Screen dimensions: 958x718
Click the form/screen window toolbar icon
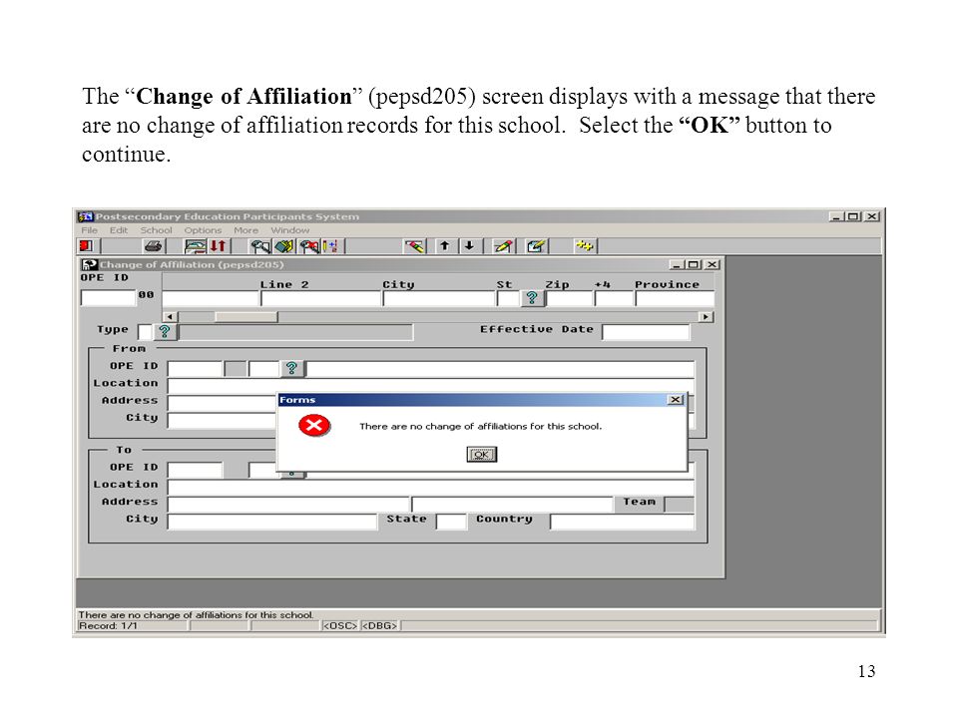(x=195, y=246)
